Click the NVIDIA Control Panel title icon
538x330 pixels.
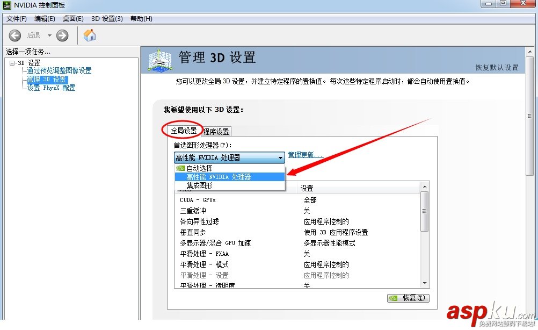click(6, 5)
